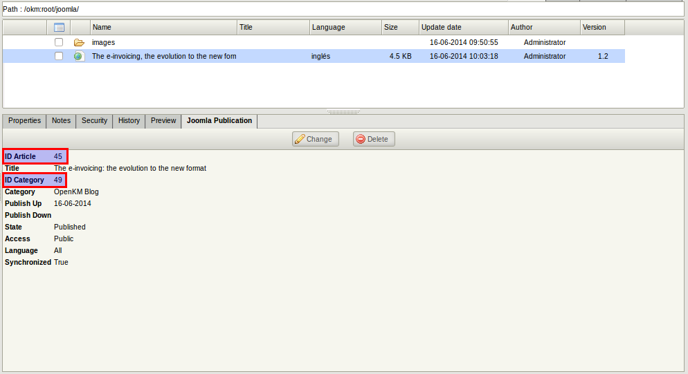Sort by the Language column header
The width and height of the screenshot is (688, 374).
tap(346, 27)
